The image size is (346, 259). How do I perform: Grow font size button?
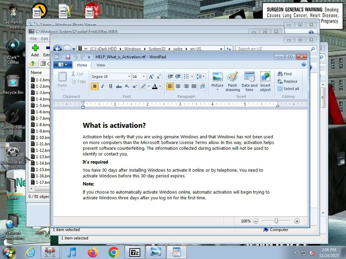pyautogui.click(x=151, y=77)
